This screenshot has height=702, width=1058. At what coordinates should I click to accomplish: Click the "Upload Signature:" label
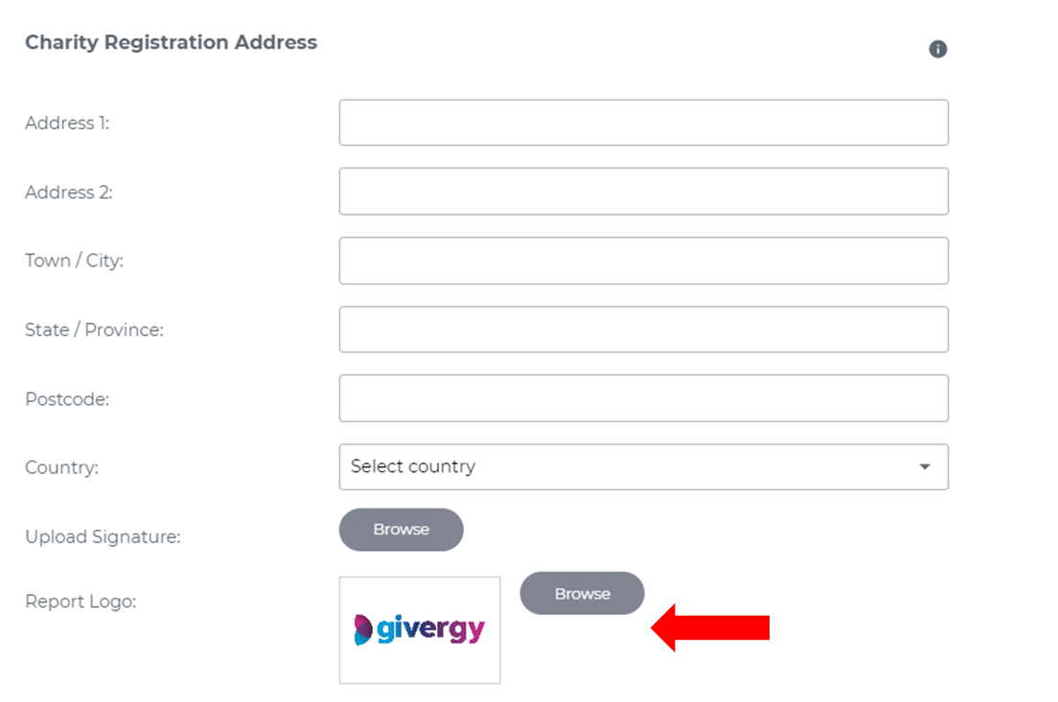tap(103, 537)
